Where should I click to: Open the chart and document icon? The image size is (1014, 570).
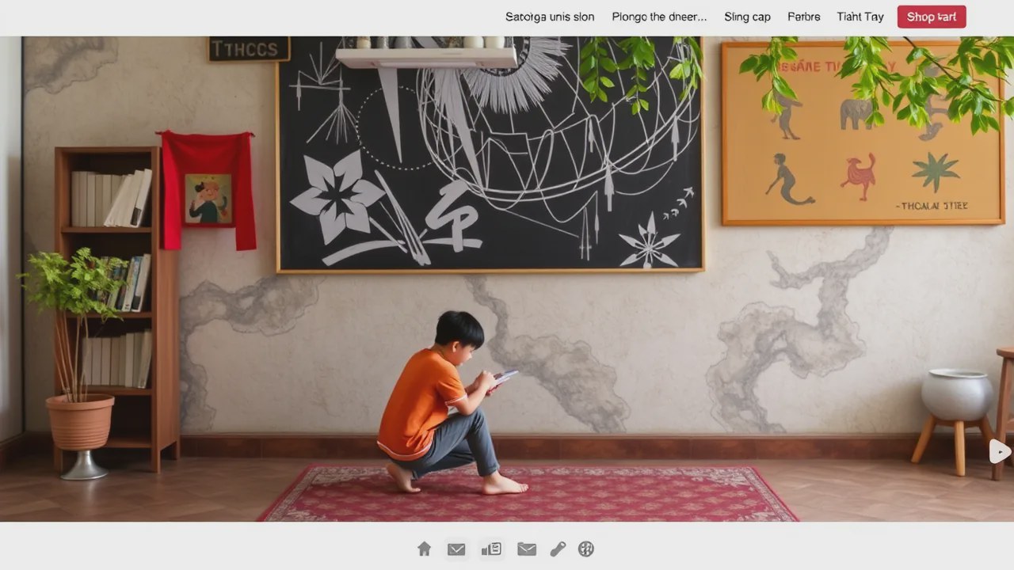[x=491, y=549]
